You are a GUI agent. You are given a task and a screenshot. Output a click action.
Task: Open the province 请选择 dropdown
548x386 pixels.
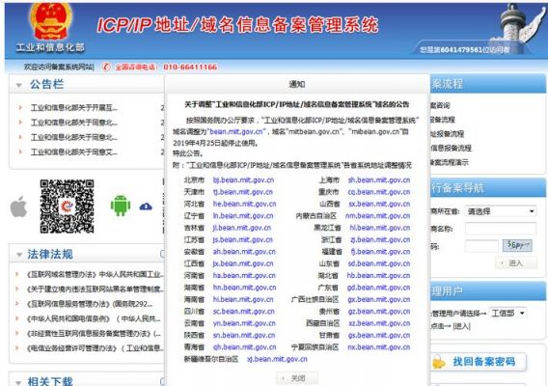coord(501,211)
